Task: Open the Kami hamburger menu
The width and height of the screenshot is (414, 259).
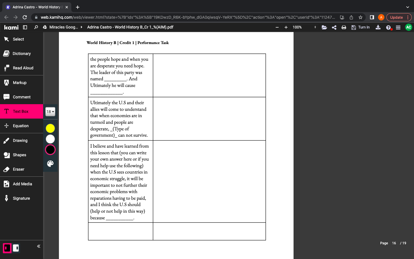Action: click(398, 27)
